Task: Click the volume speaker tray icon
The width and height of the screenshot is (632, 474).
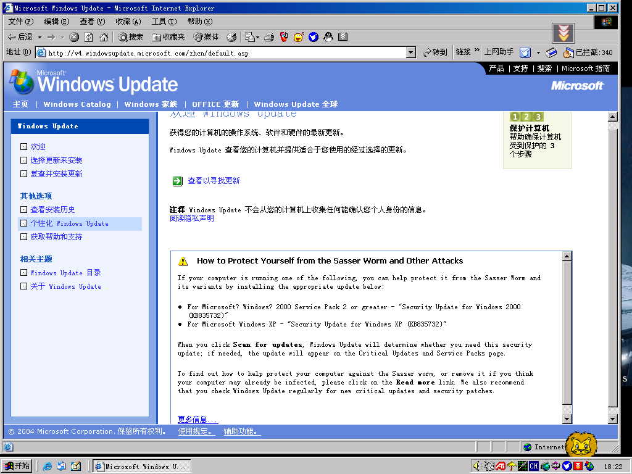Action: pos(477,466)
